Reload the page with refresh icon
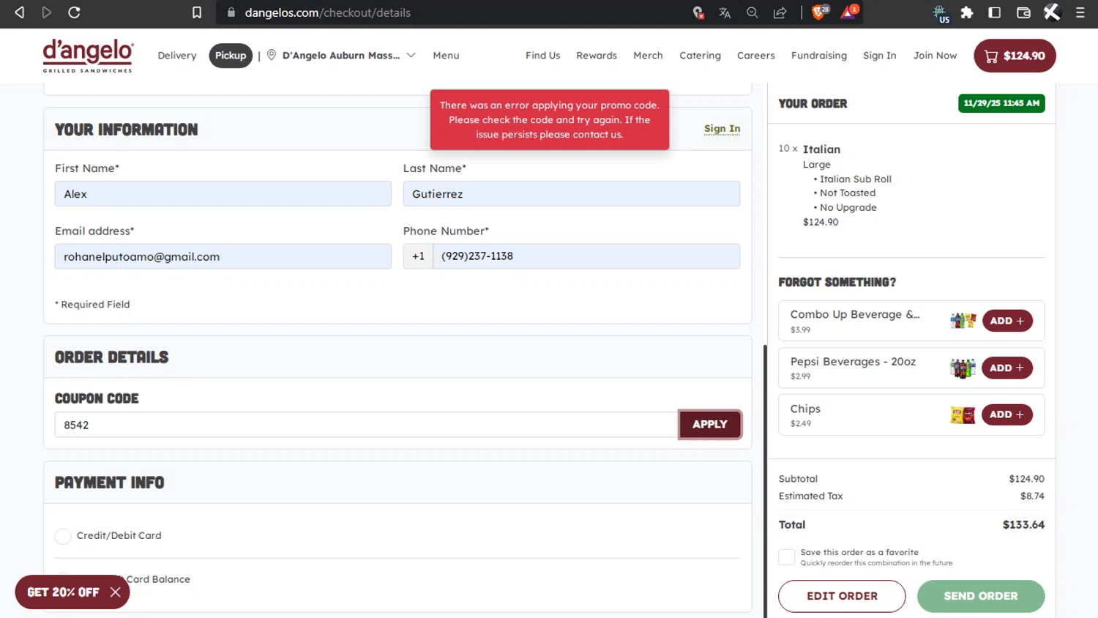 [x=74, y=12]
